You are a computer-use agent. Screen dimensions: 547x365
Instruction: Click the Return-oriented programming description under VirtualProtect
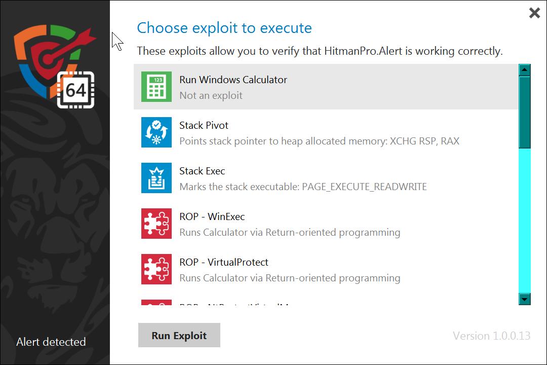(x=290, y=278)
